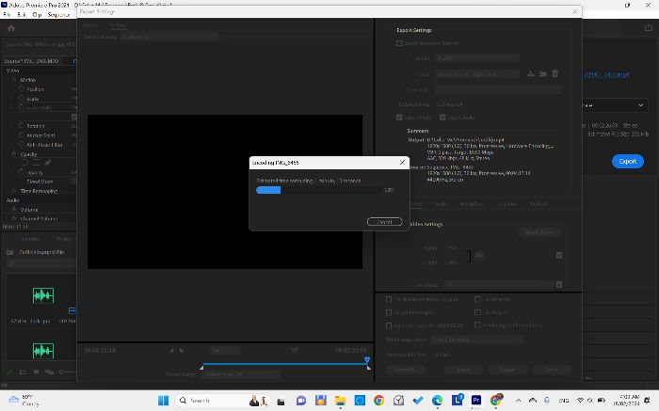Toggle the Anchor Point stopwatch icon

click(22, 134)
